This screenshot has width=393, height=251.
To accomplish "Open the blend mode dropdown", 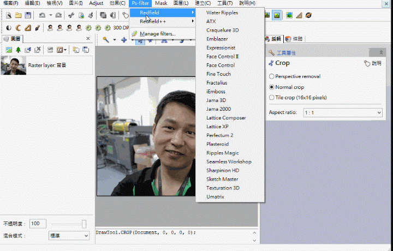I will 69,235.
